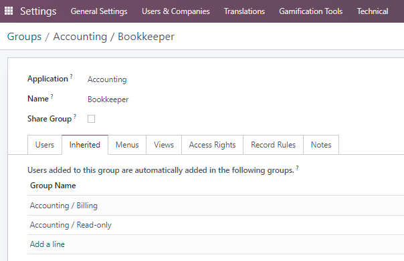
Task: Switch to the Access Rights tab
Action: 212,145
